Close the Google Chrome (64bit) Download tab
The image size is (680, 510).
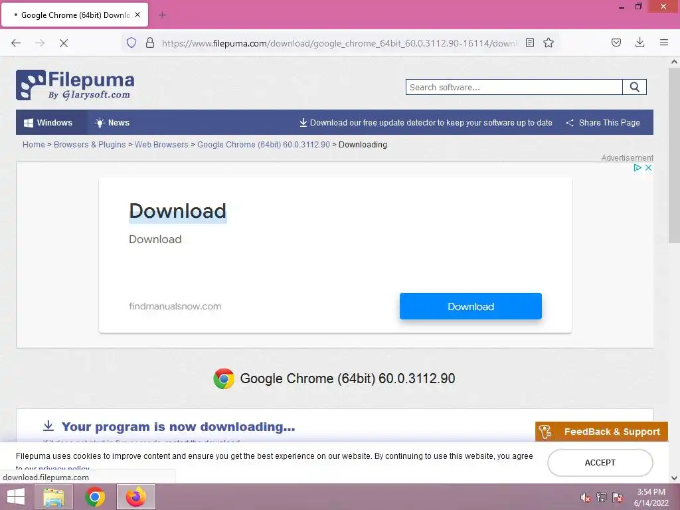pyautogui.click(x=137, y=15)
